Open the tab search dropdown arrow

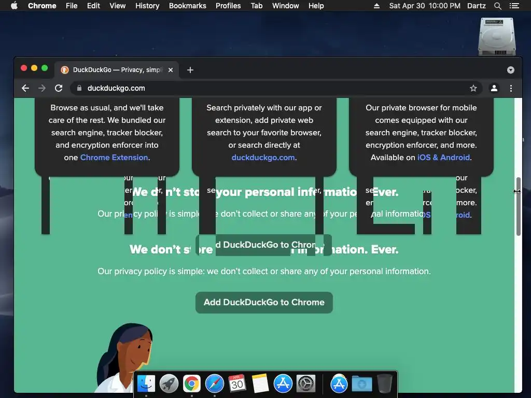point(511,70)
